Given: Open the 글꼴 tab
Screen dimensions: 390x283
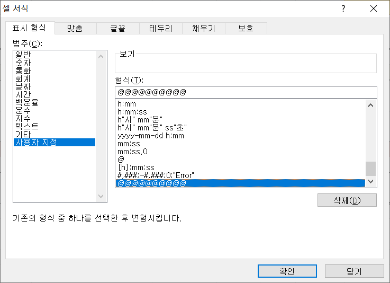Looking at the screenshot, I should pos(117,28).
